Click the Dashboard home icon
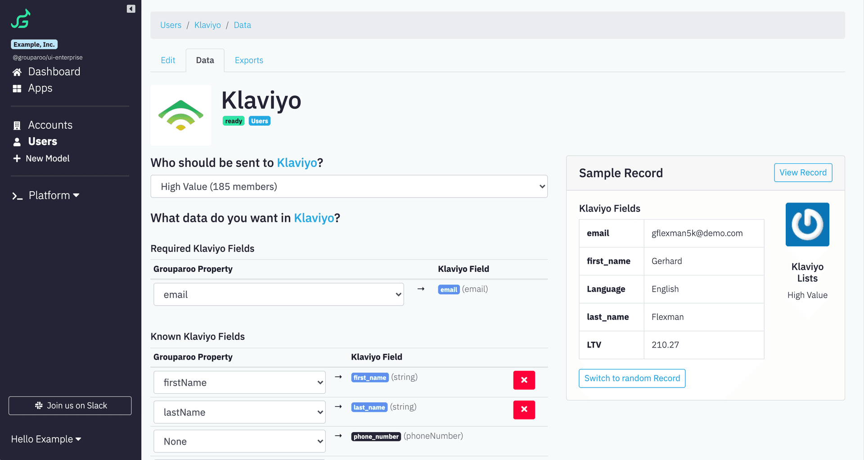The height and width of the screenshot is (460, 864). pyautogui.click(x=17, y=72)
